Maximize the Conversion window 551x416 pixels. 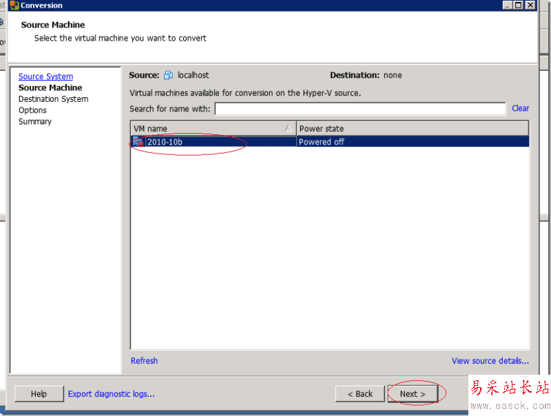[519, 5]
